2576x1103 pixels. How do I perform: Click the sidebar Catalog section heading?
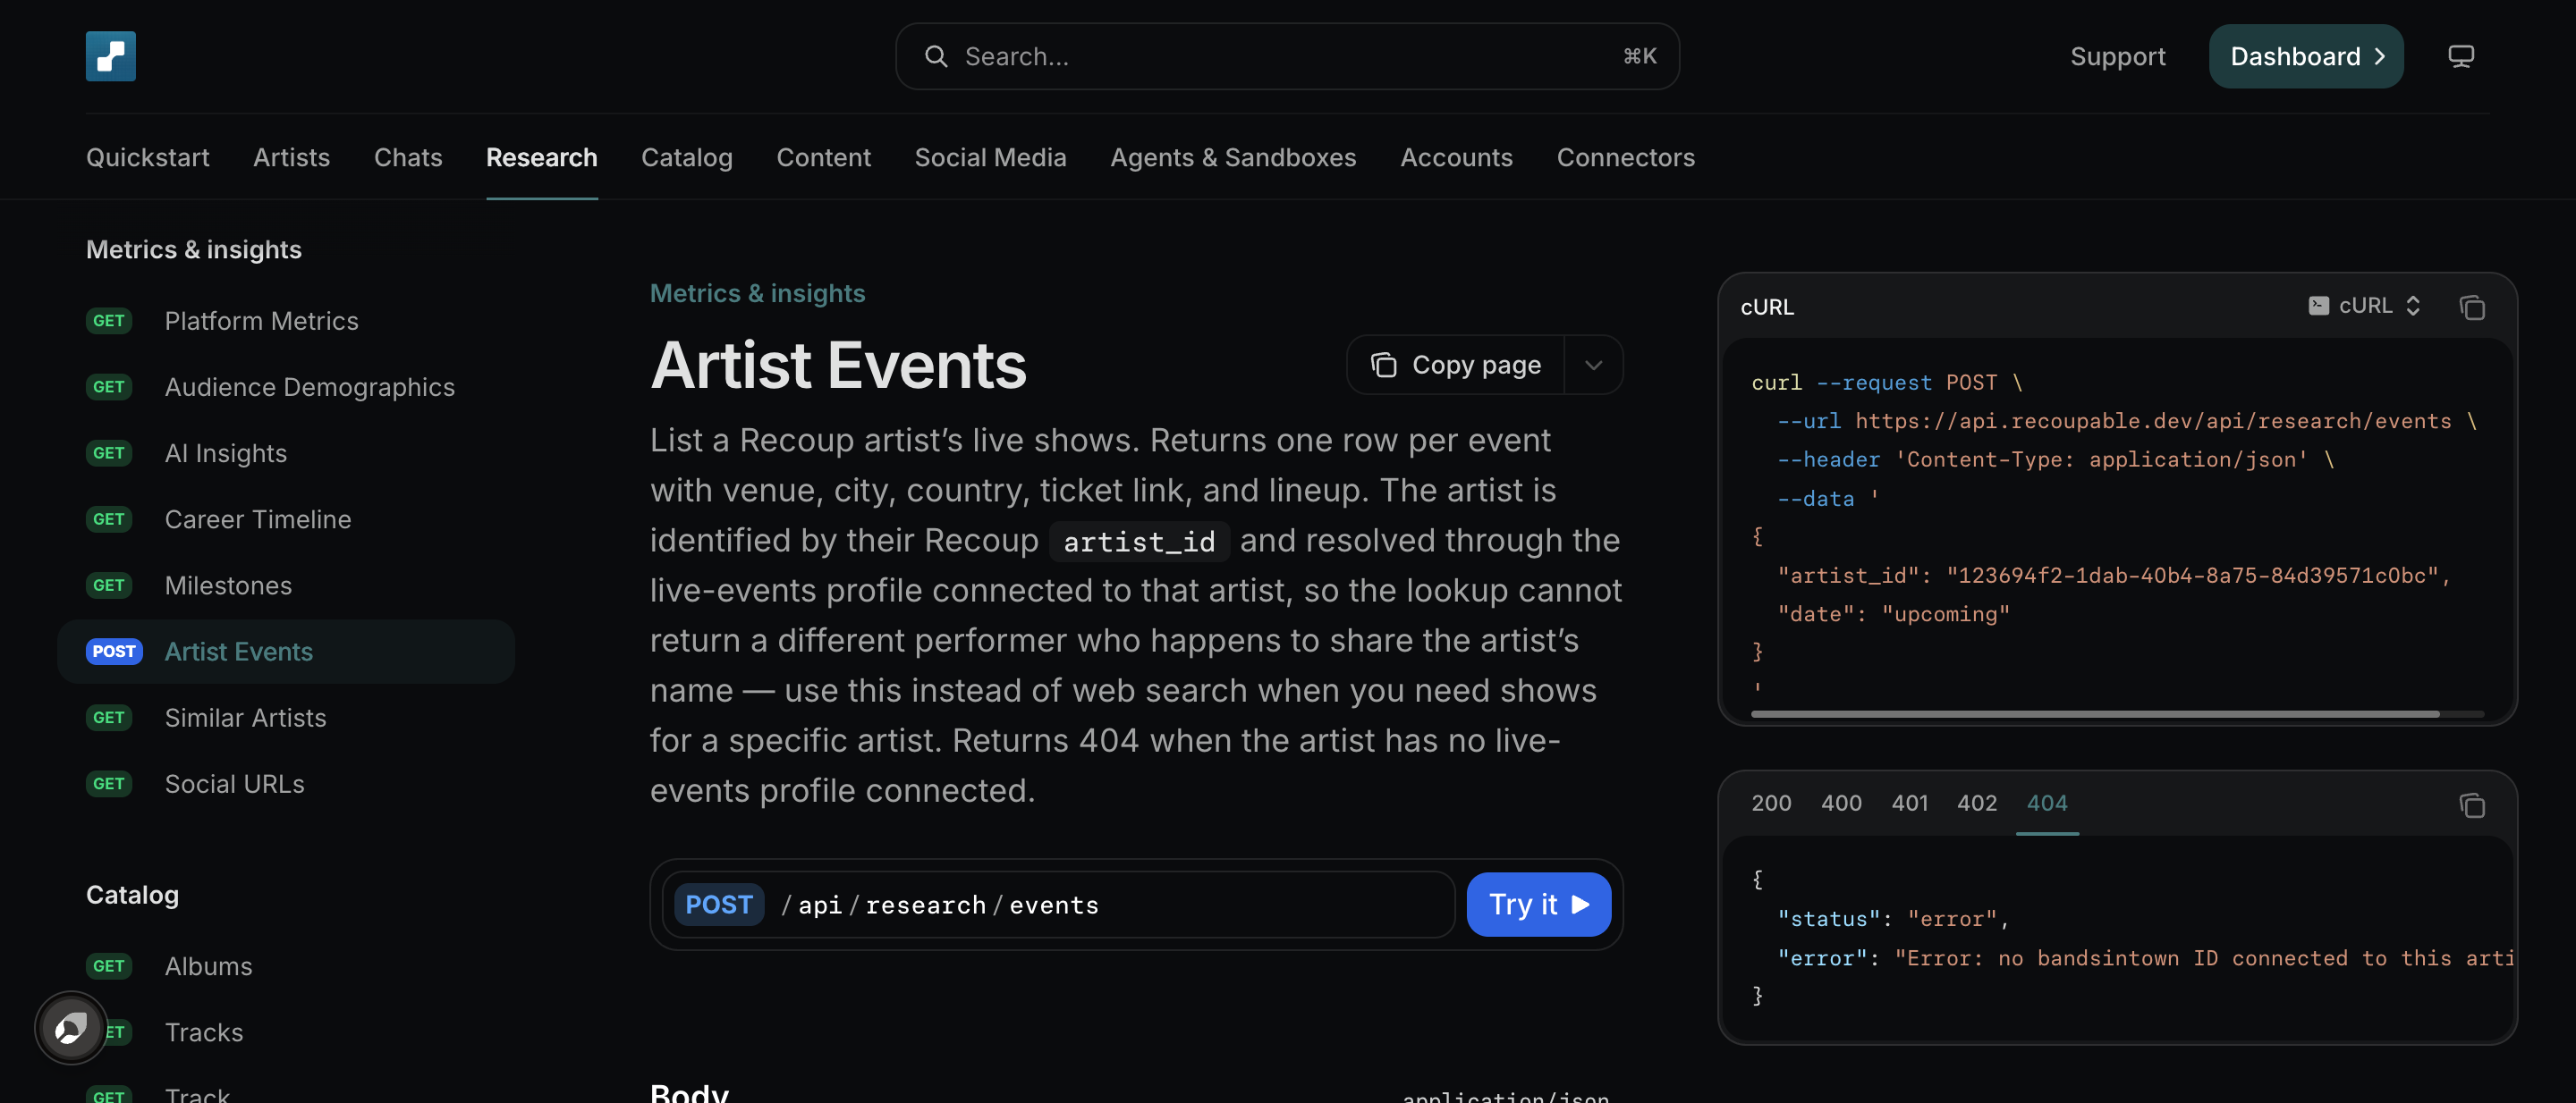pyautogui.click(x=132, y=894)
